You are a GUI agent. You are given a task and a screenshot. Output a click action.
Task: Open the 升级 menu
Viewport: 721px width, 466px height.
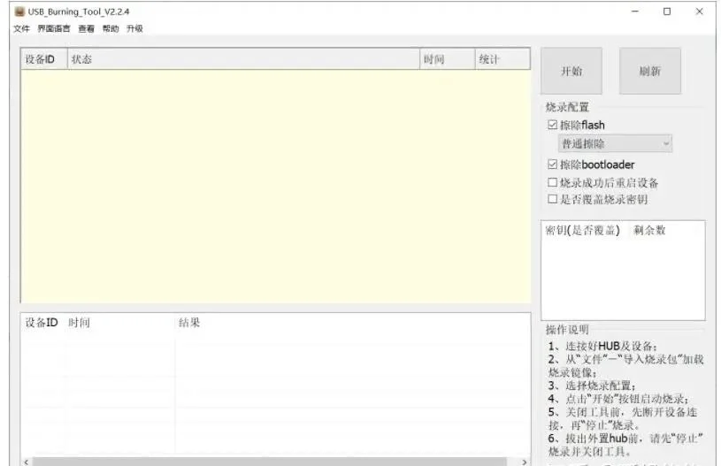134,28
